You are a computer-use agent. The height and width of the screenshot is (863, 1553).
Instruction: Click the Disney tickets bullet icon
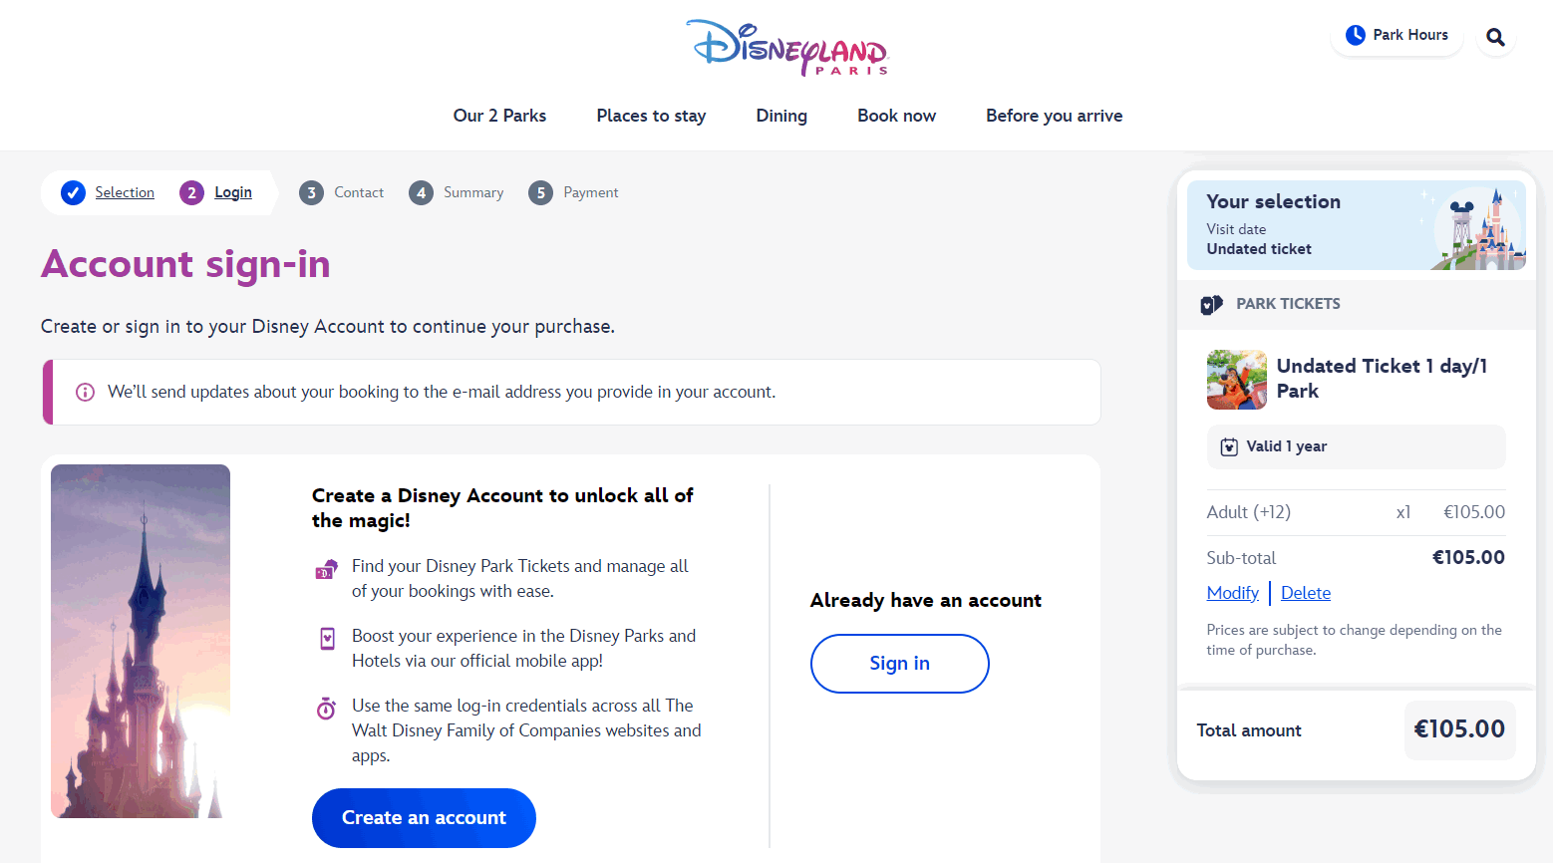tap(326, 570)
